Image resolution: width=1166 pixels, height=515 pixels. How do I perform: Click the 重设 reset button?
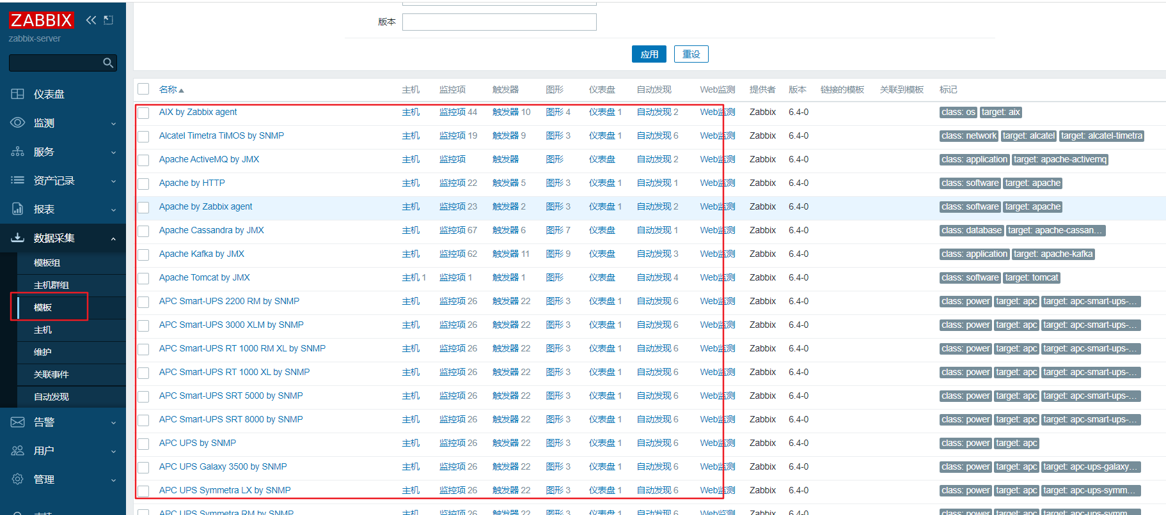[x=691, y=54]
